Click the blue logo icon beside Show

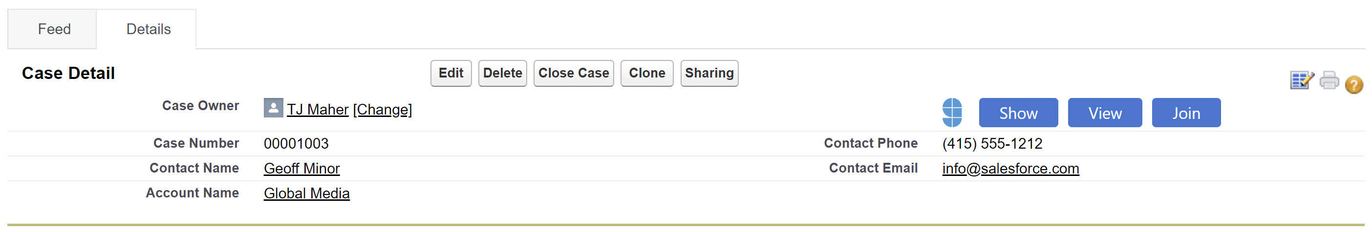[952, 113]
